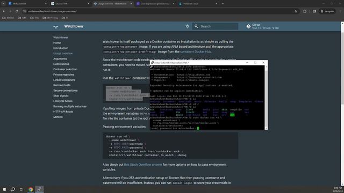344x193 pixels.
Task: Open the taskbar clock and date
Action: (x=338, y=189)
